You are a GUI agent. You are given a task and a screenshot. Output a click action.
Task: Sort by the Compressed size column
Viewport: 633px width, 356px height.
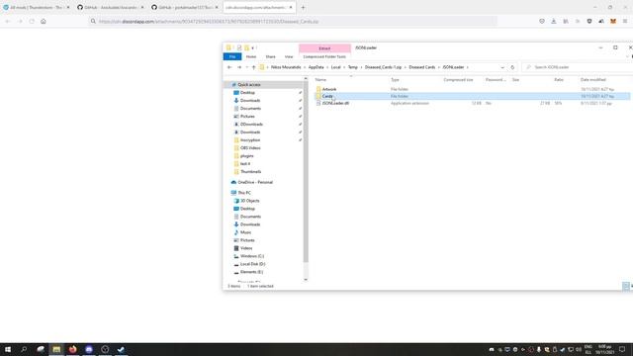[458, 80]
